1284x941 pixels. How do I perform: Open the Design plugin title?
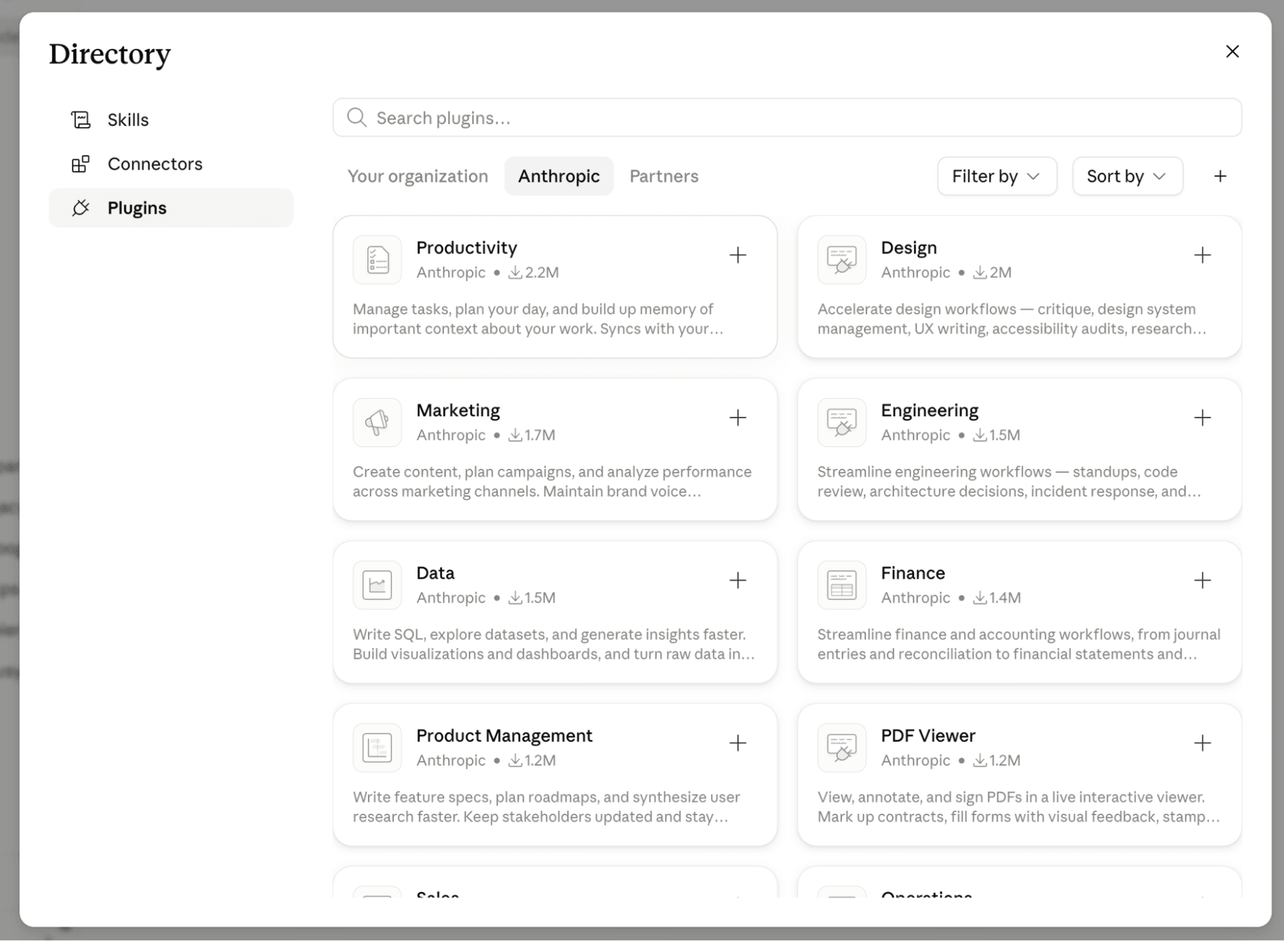point(909,247)
